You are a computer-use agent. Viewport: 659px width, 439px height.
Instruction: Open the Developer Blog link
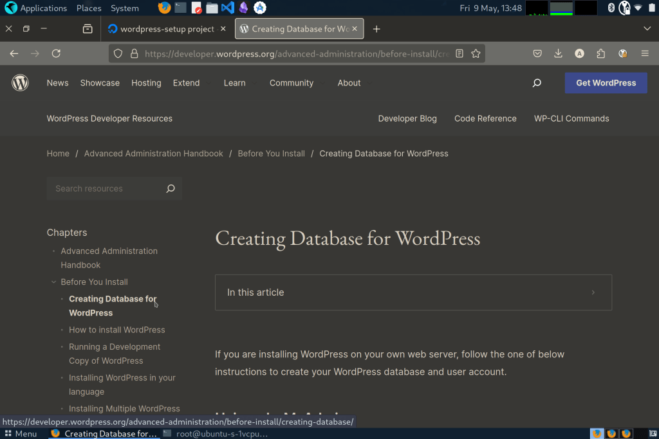[407, 118]
